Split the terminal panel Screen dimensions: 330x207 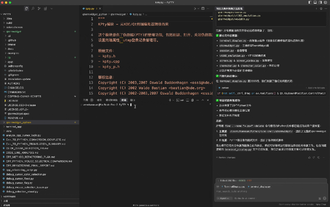(187, 100)
